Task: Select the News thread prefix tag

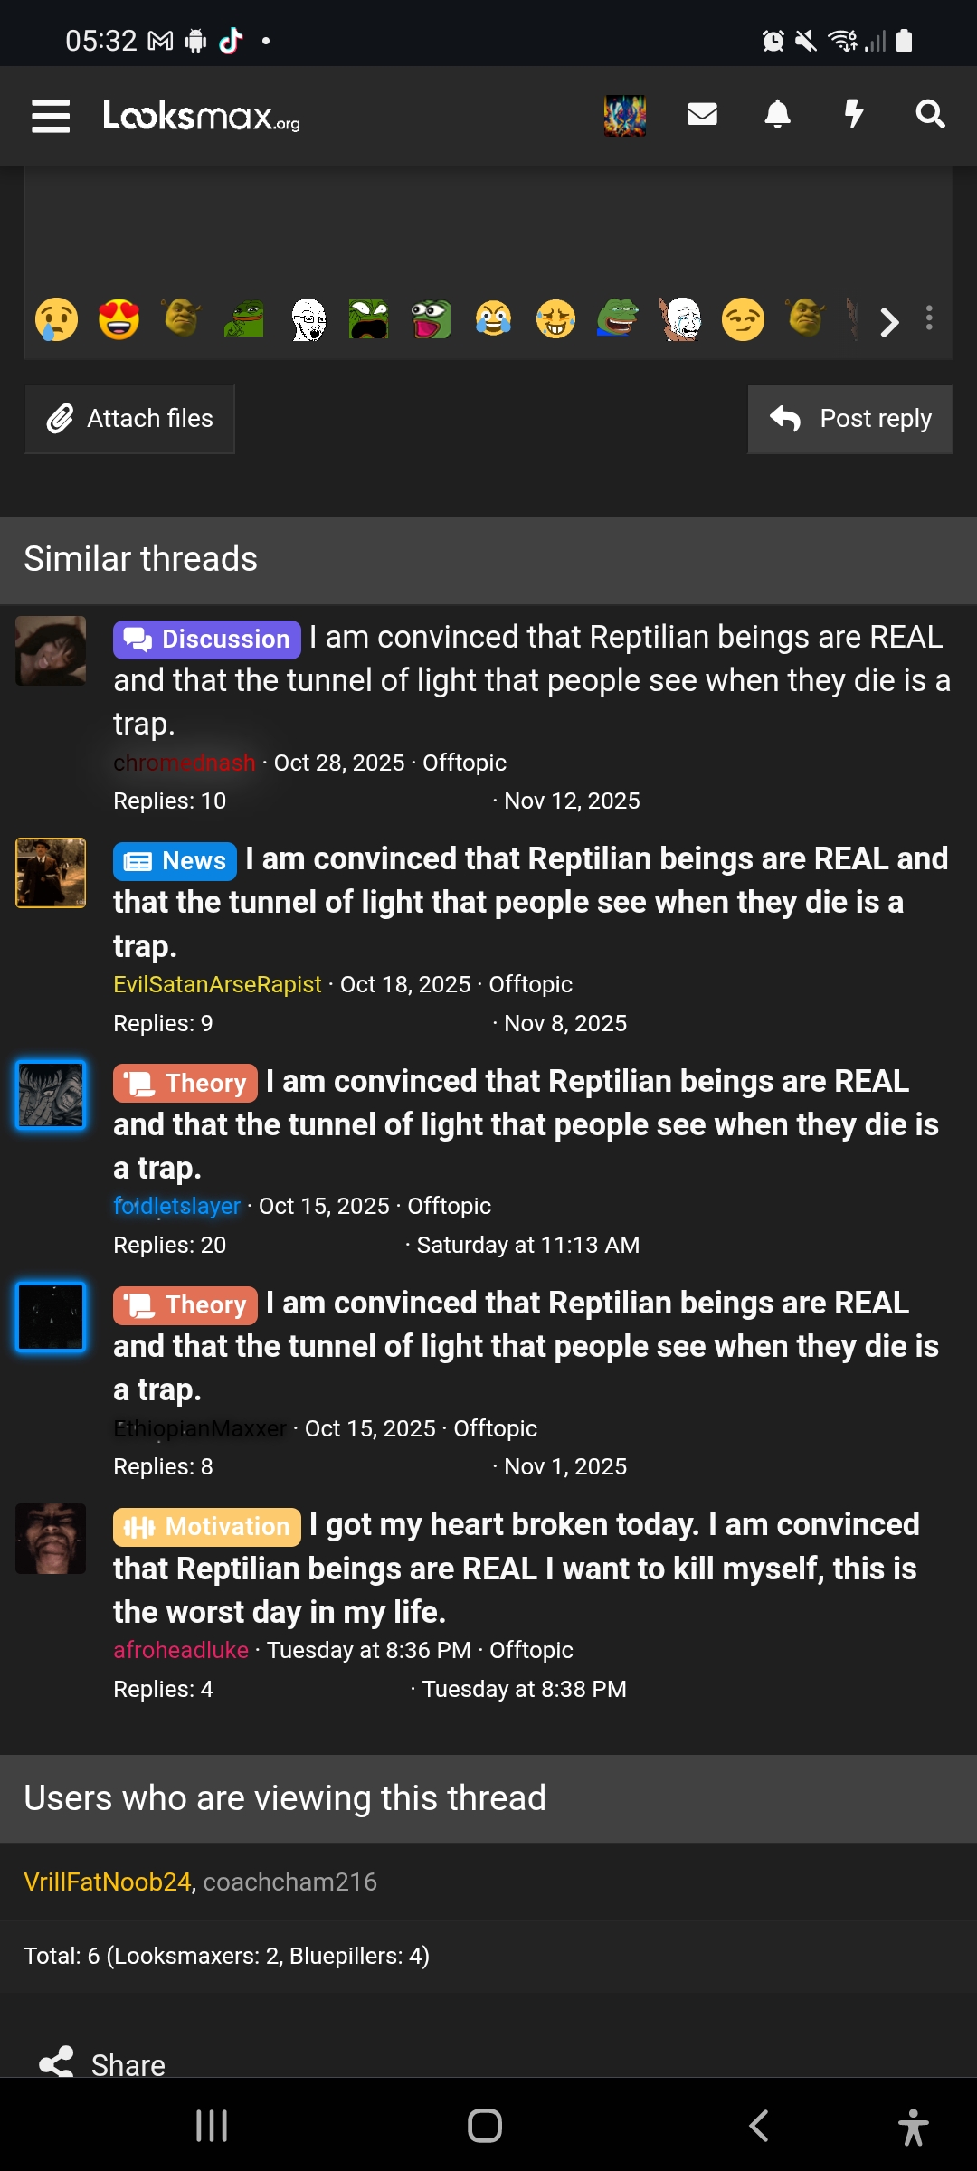Action: (x=175, y=861)
